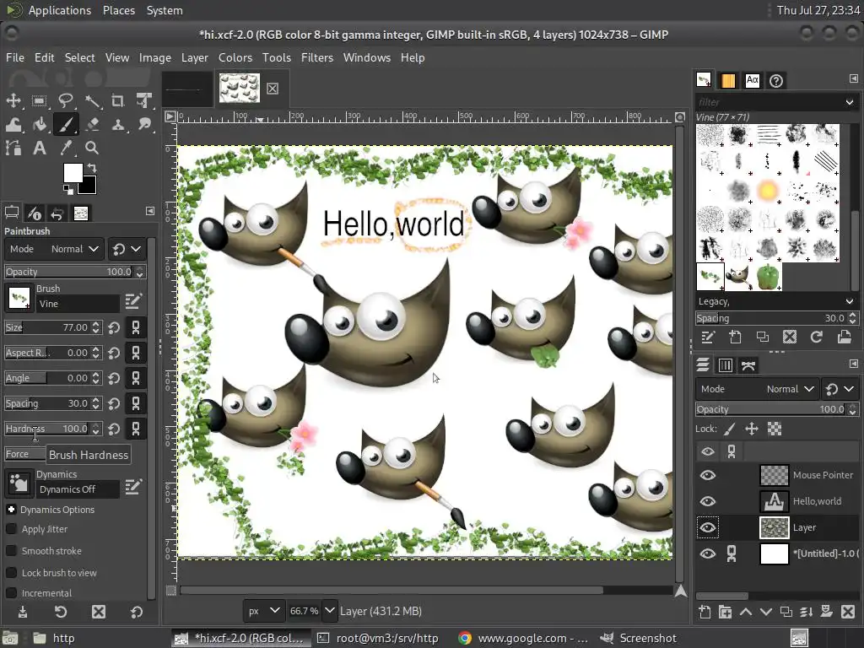Choose the Bucket Fill tool

click(39, 125)
